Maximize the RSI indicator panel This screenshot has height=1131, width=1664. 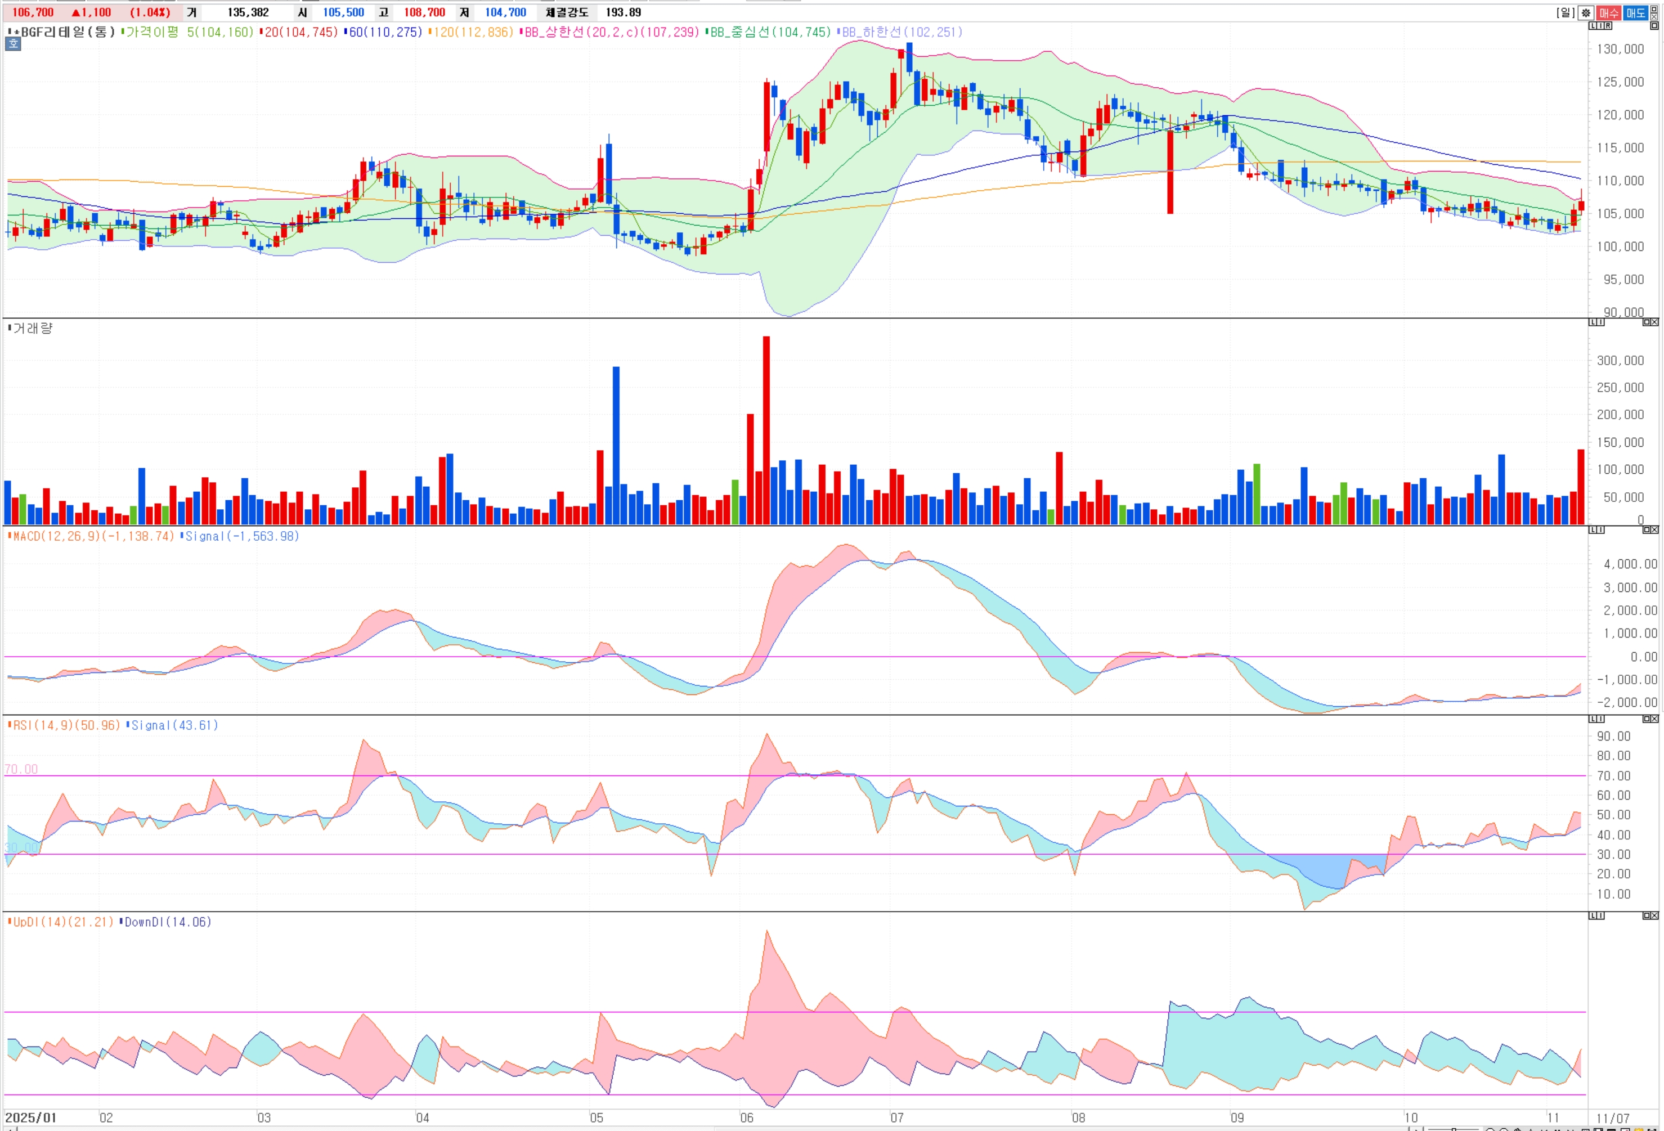[1646, 719]
